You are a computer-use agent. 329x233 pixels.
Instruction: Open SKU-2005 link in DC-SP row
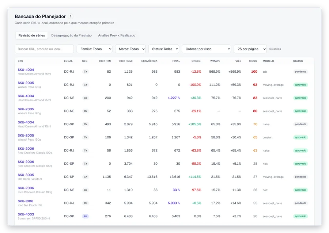26,135
